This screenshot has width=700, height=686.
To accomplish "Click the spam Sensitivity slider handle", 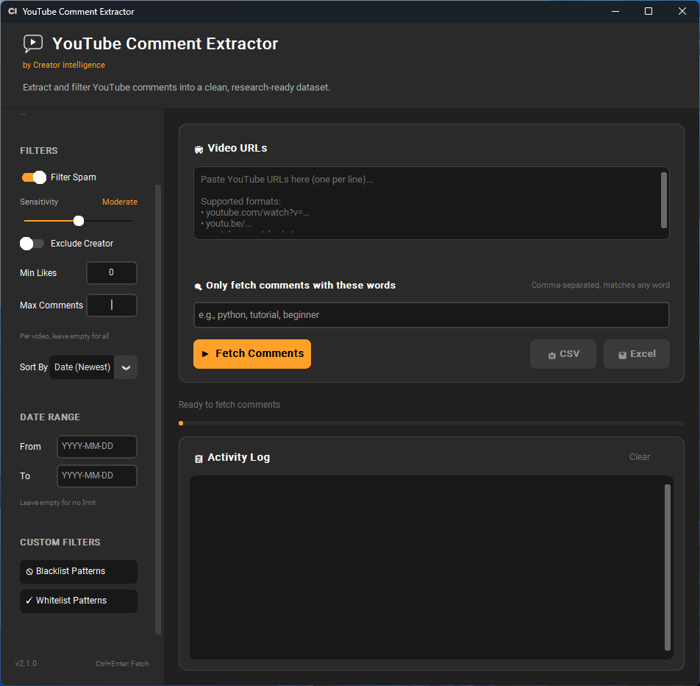I will click(79, 221).
